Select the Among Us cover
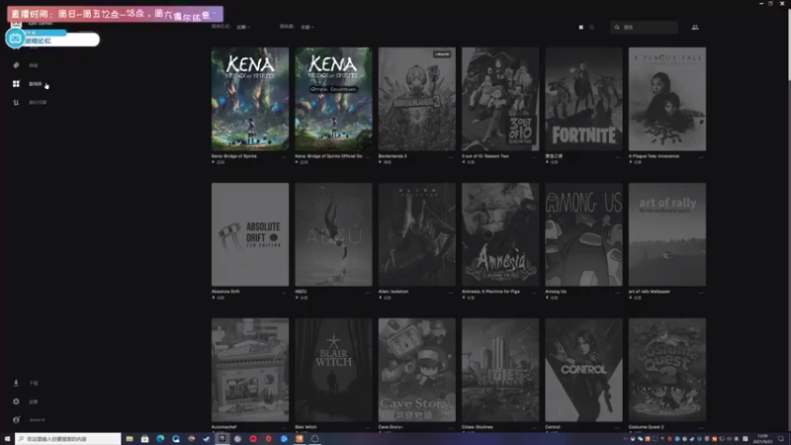This screenshot has height=445, width=791. [x=583, y=234]
